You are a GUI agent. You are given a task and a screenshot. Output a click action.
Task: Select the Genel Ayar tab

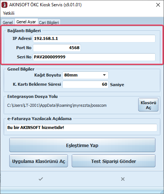pyautogui.click(x=26, y=22)
